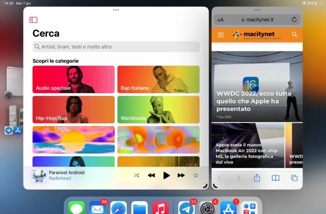
Task: Grab the Safari window resize corner handle
Action: (x=215, y=186)
